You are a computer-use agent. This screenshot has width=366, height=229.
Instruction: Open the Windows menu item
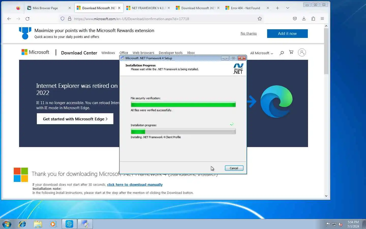pos(108,53)
